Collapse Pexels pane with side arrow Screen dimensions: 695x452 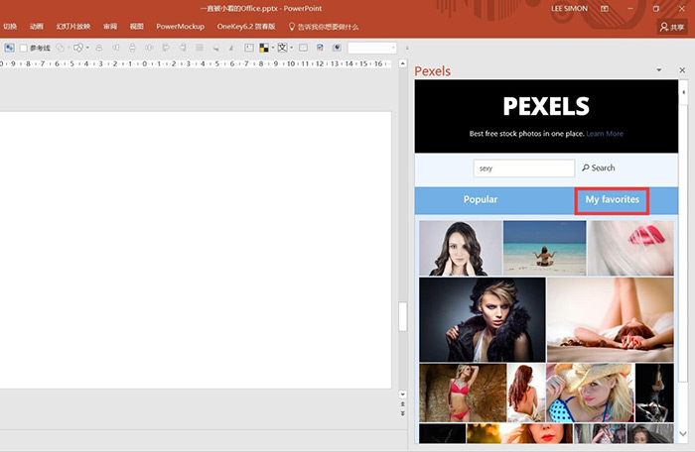pos(684,92)
